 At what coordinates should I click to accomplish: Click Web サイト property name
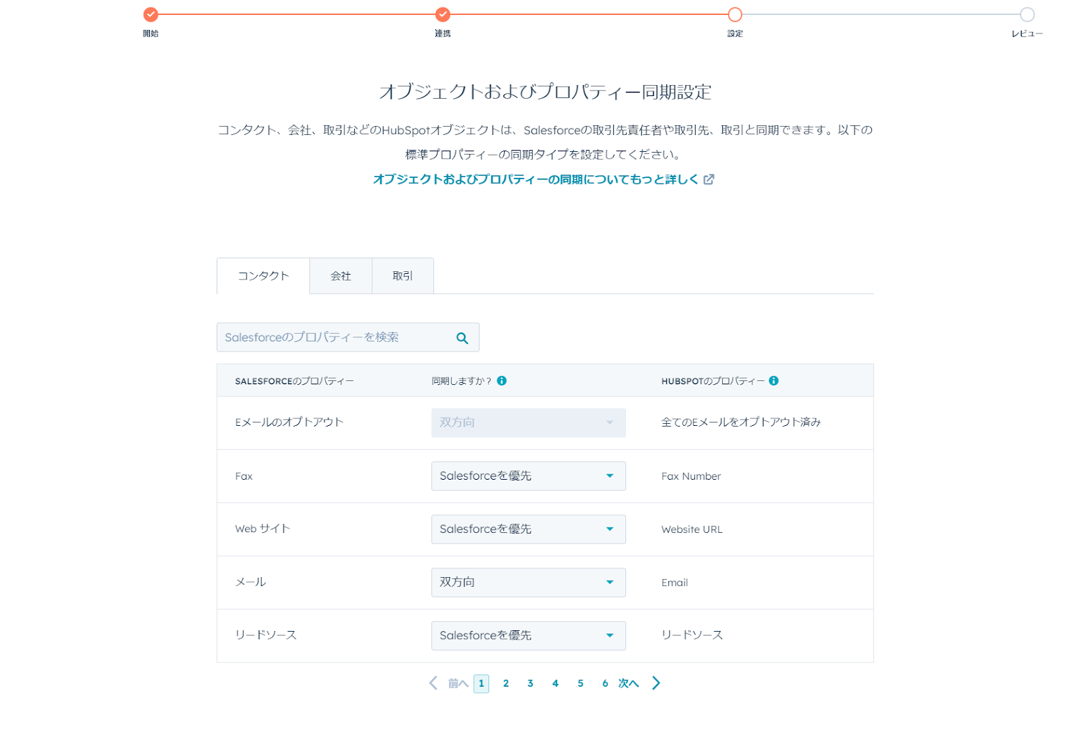point(262,529)
